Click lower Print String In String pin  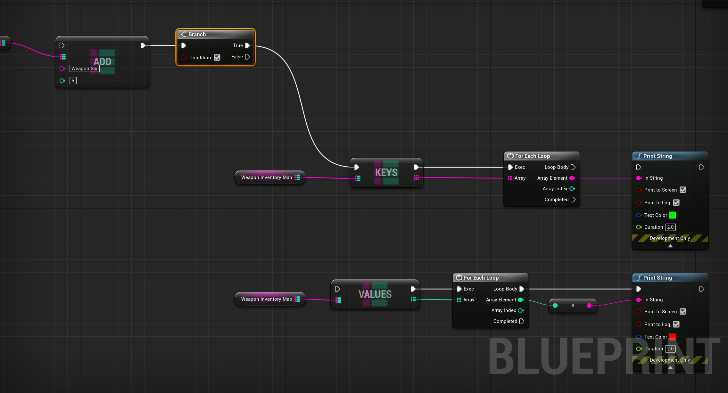[x=639, y=300]
